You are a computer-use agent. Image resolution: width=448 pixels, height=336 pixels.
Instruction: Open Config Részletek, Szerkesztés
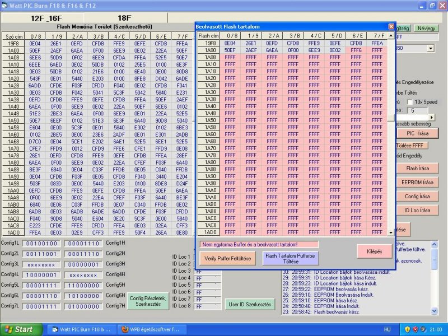tap(148, 301)
